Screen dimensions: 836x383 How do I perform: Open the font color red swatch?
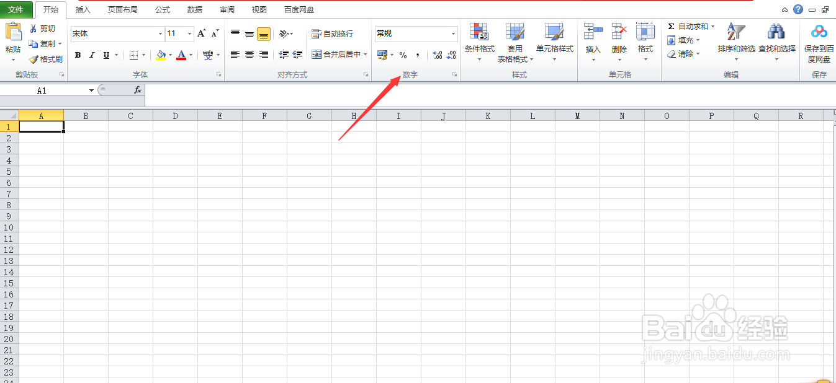tap(181, 55)
